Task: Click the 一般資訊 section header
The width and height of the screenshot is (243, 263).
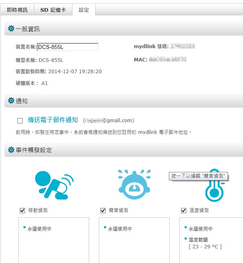Action: coord(28,29)
